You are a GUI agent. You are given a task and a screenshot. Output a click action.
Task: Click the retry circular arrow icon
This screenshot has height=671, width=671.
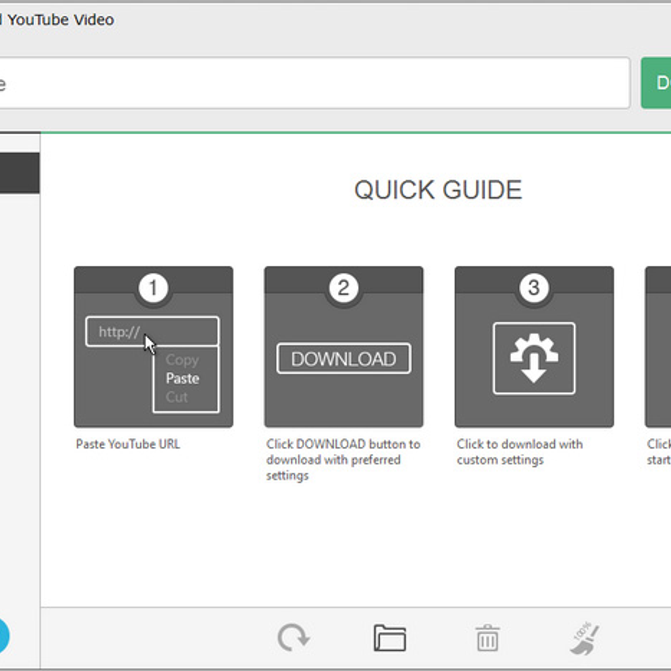pos(293,637)
